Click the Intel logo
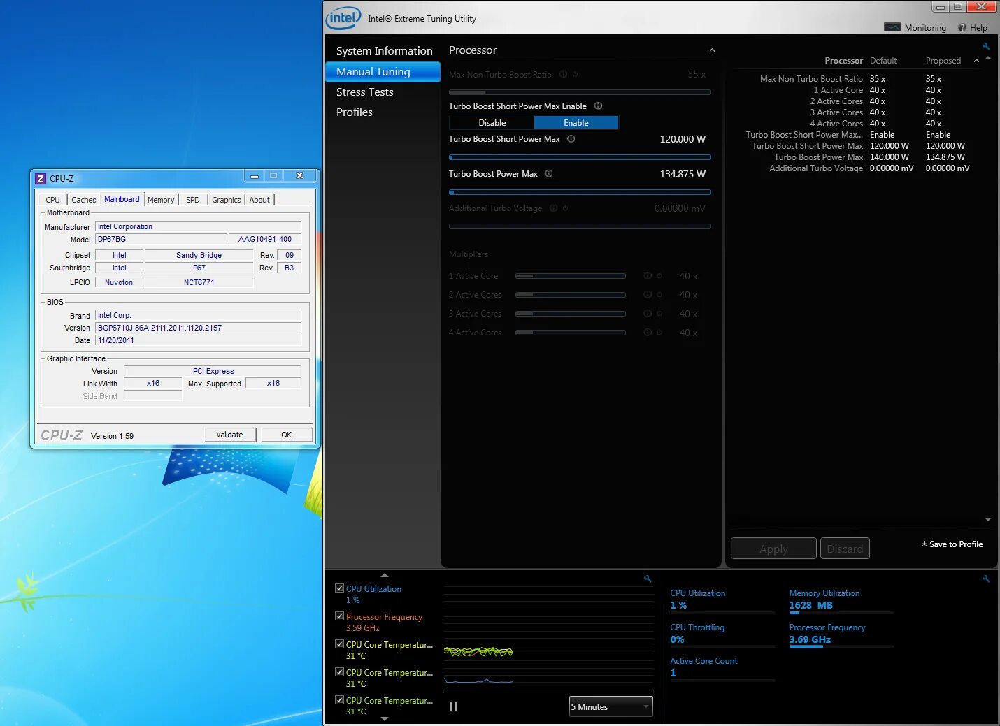 [x=343, y=18]
